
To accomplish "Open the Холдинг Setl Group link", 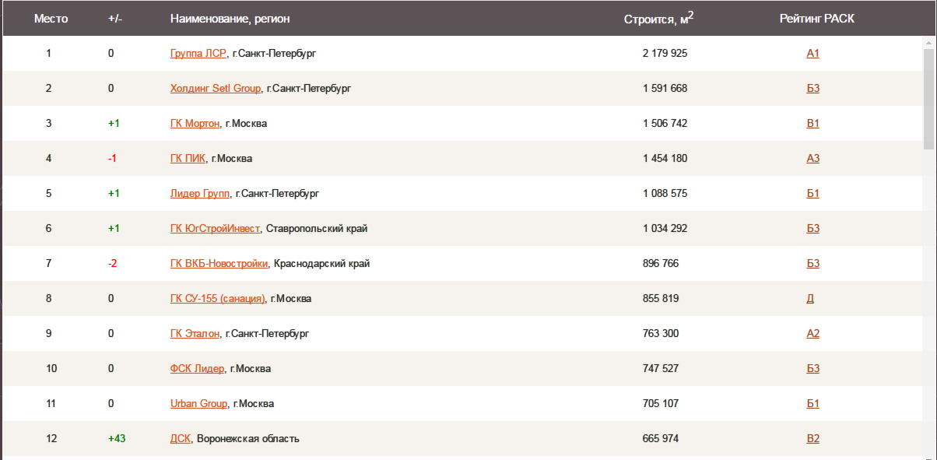I will pyautogui.click(x=215, y=89).
